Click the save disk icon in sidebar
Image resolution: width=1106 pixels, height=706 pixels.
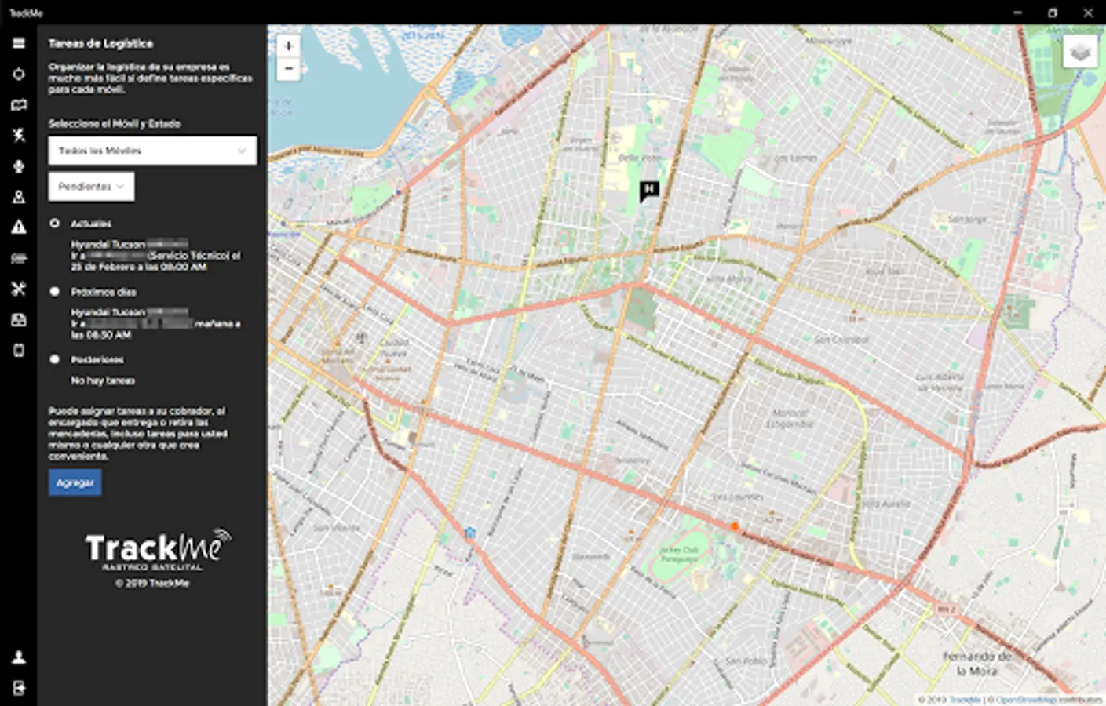coord(19,319)
